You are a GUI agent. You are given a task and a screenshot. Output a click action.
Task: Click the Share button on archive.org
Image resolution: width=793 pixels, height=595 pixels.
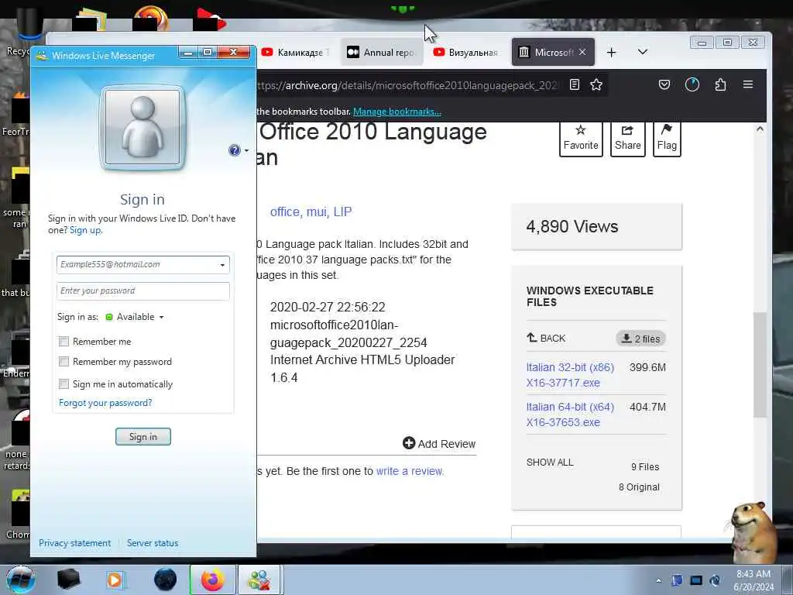pyautogui.click(x=627, y=138)
